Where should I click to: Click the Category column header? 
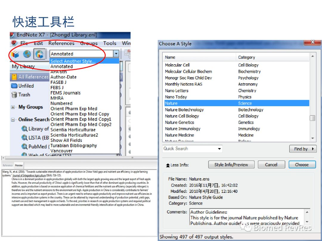point(273,57)
